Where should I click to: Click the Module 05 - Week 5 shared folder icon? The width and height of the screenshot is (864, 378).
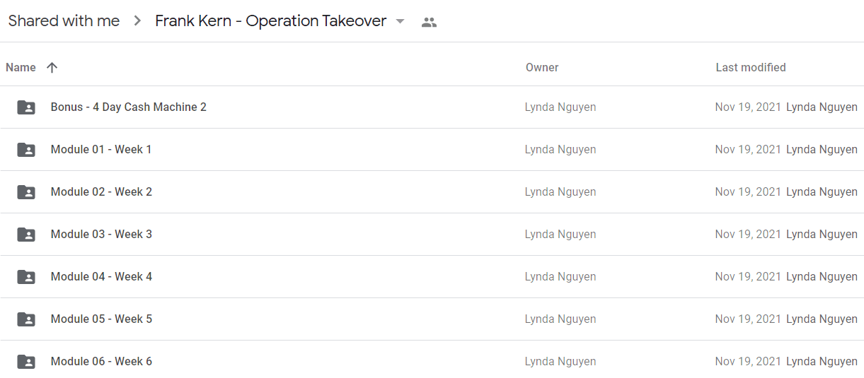[26, 319]
